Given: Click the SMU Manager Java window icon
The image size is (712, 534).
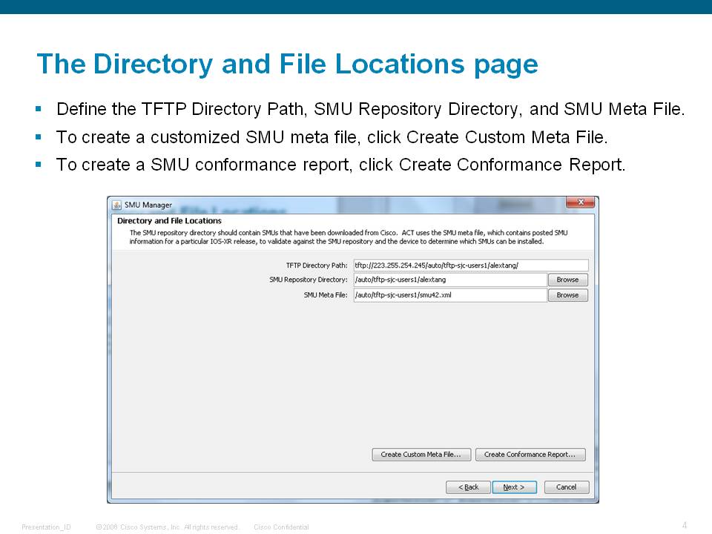Looking at the screenshot, I should (x=117, y=205).
